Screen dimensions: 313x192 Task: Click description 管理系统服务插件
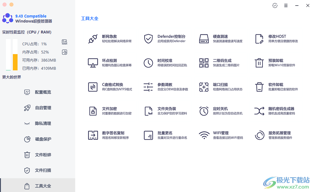280,138
